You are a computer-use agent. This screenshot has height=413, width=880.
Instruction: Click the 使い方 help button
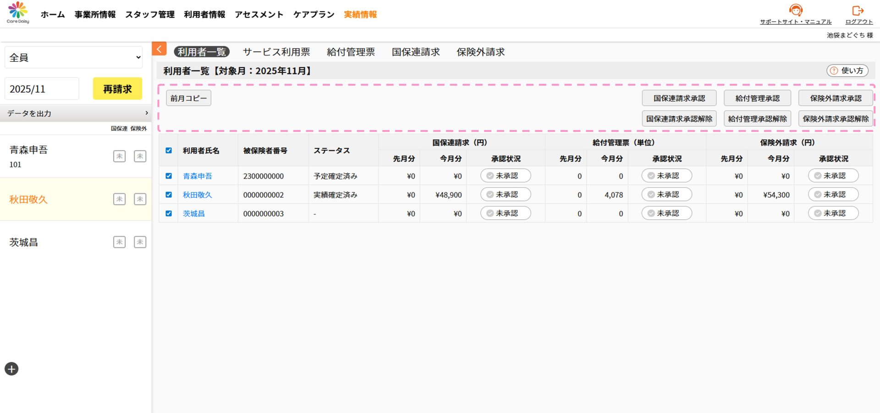point(847,71)
